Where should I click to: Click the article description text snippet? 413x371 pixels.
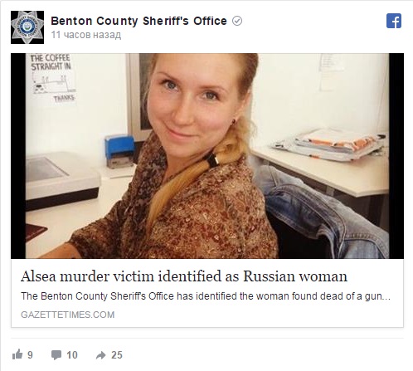[x=206, y=296]
